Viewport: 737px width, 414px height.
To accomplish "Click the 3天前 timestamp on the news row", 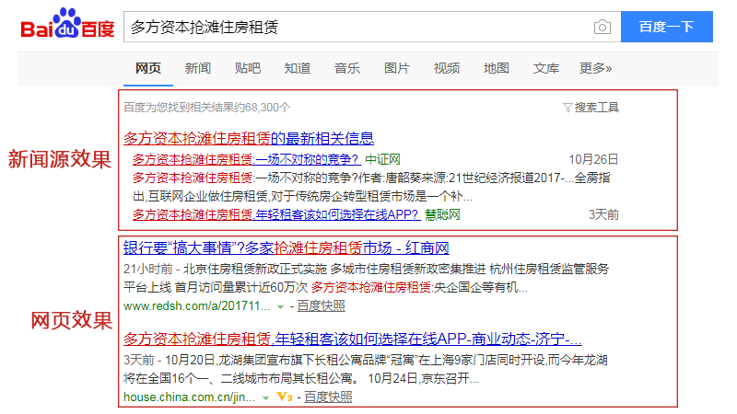I will pyautogui.click(x=603, y=215).
